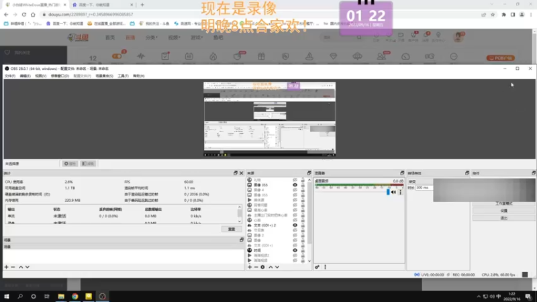Open Douyu 首页 home link

coord(110,38)
